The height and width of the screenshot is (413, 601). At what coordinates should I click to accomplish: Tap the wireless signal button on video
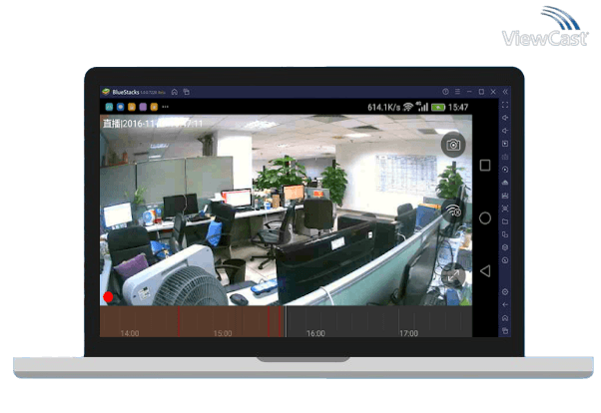(x=453, y=210)
